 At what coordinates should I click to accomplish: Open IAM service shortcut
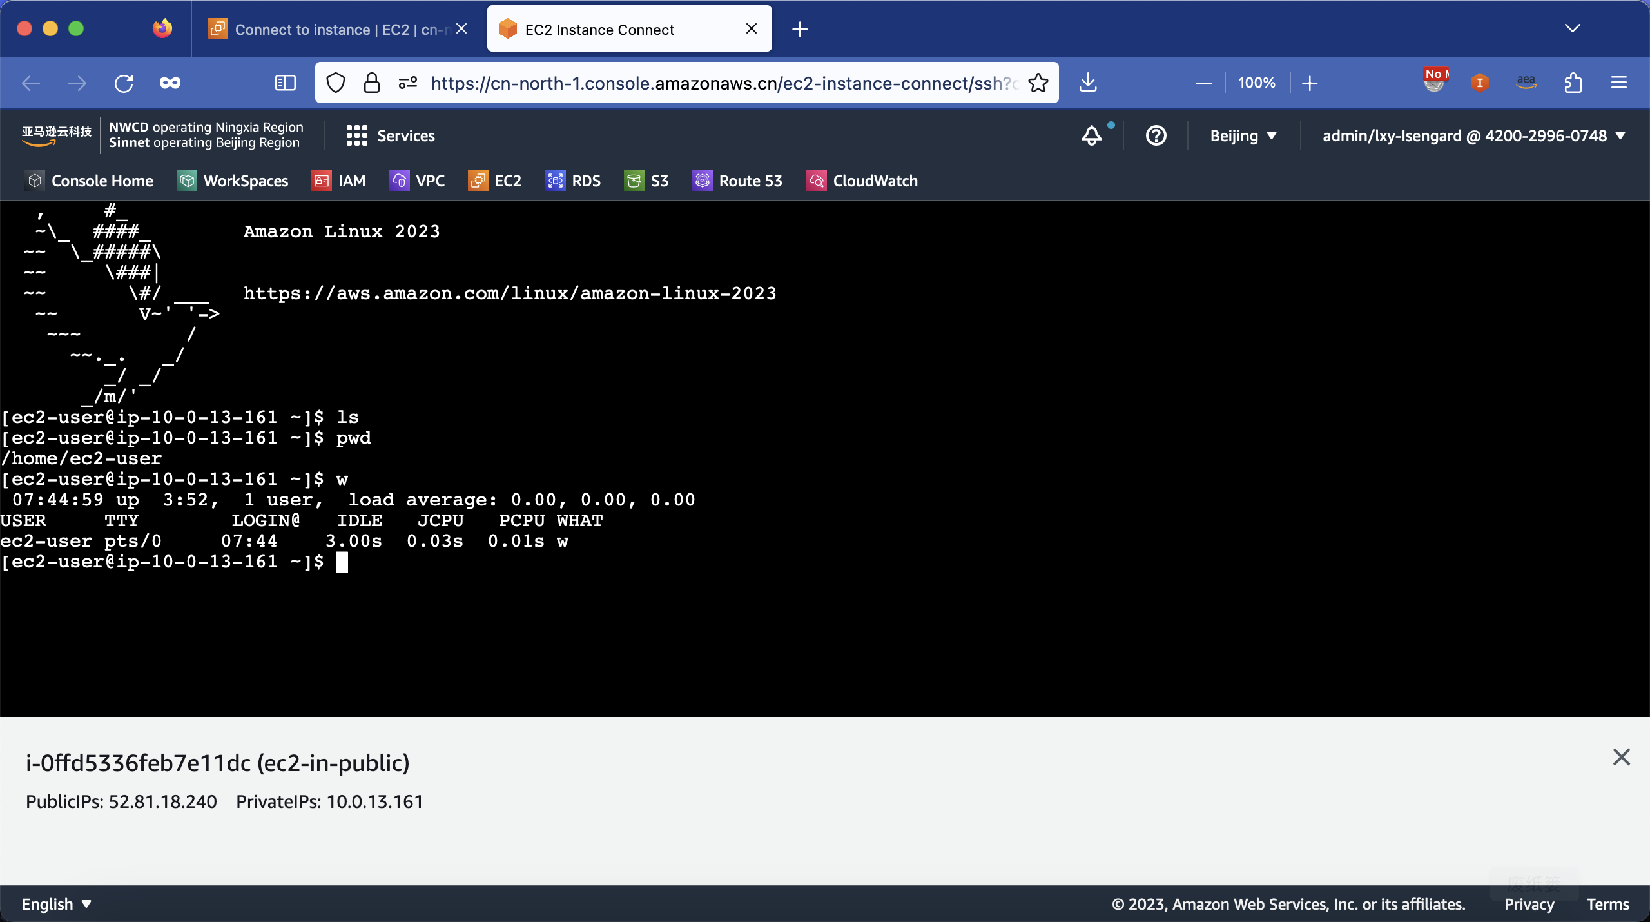(x=339, y=181)
